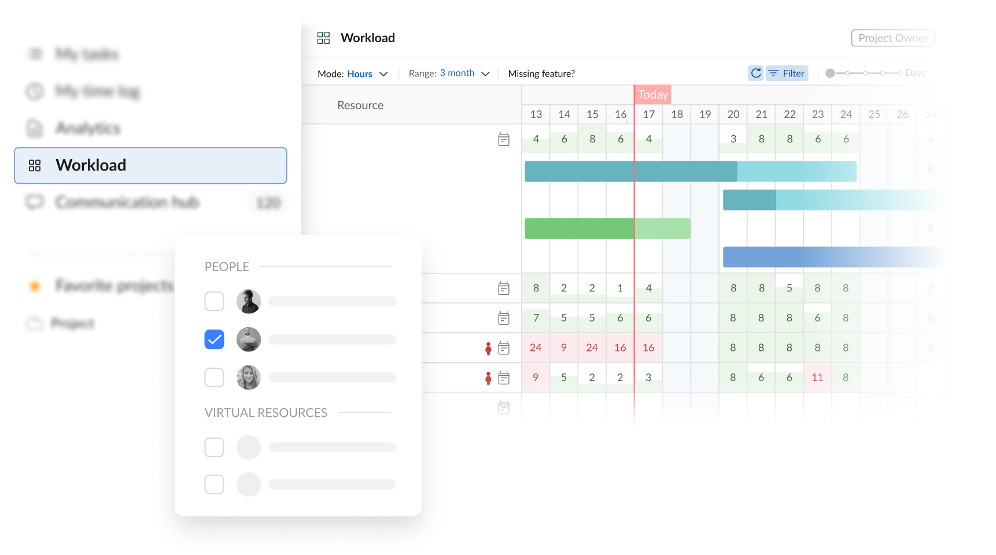Click the My time log clock icon in sidebar
The height and width of the screenshot is (555, 996).
pos(35,91)
